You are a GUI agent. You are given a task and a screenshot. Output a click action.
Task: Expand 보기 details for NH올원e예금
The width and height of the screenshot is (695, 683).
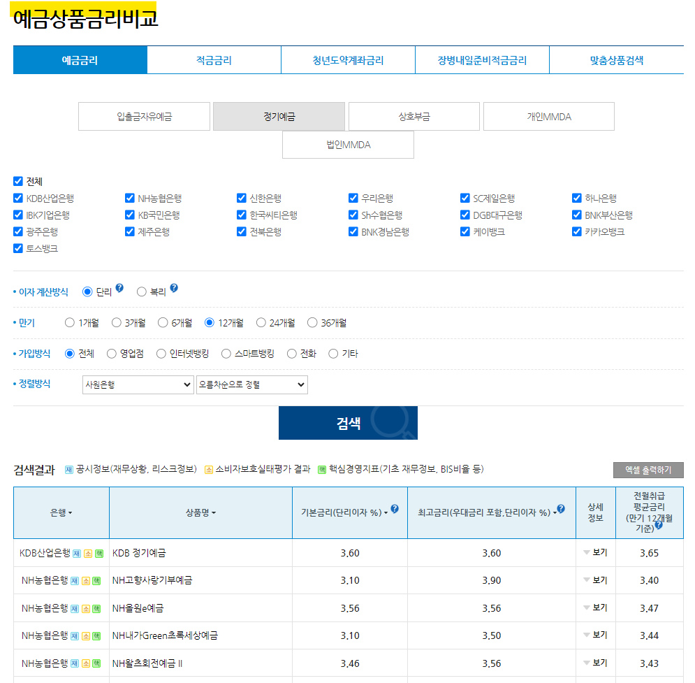coord(595,607)
